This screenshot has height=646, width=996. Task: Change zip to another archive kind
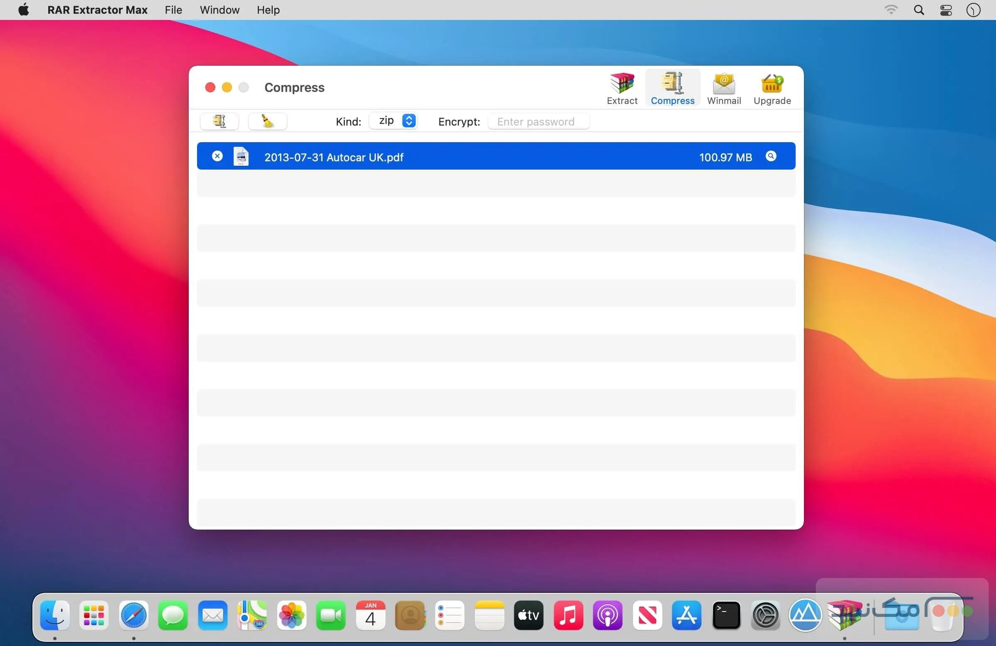(409, 121)
